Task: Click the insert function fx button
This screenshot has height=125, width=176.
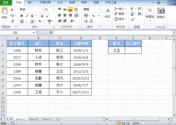Action: click(51, 33)
